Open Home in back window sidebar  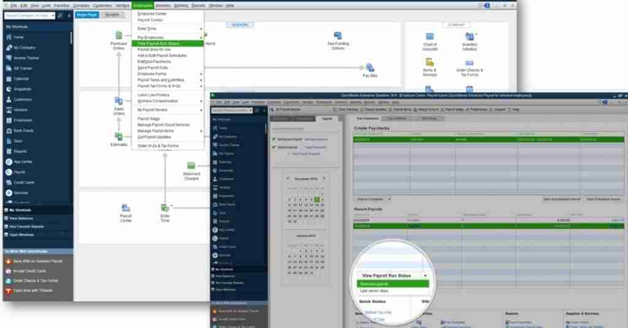click(x=18, y=37)
